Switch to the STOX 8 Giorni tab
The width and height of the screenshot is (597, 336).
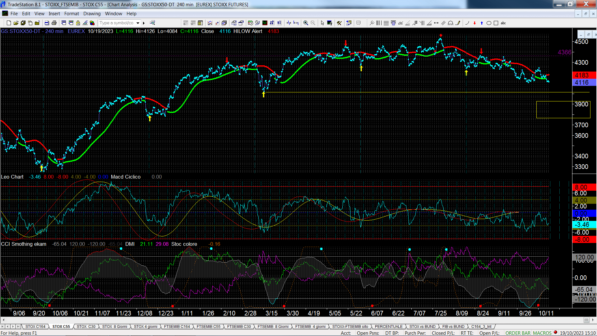click(115, 326)
